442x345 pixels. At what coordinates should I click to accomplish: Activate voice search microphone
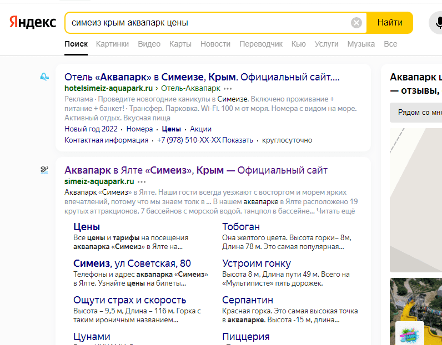438,23
